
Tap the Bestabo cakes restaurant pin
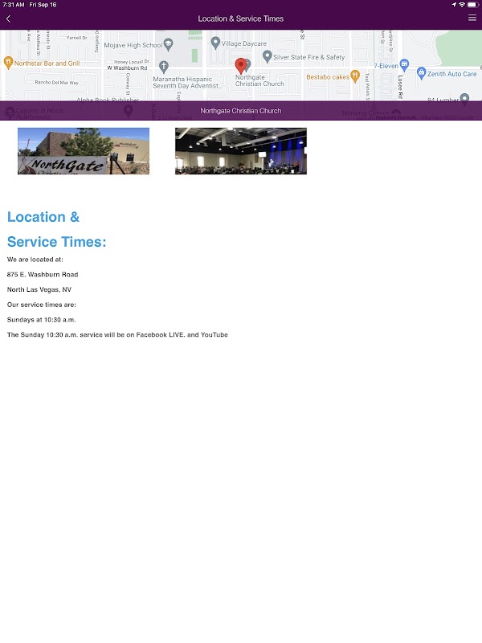tap(355, 76)
